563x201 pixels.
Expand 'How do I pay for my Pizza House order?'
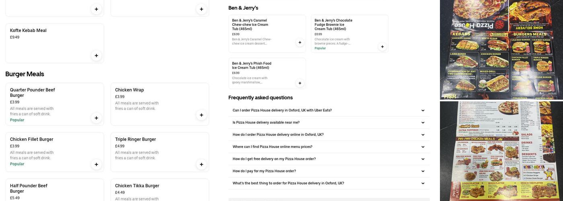click(423, 171)
